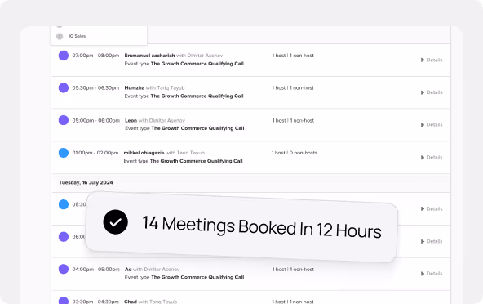Expand Details for Humzha meeting
This screenshot has width=483, height=304.
(x=432, y=92)
